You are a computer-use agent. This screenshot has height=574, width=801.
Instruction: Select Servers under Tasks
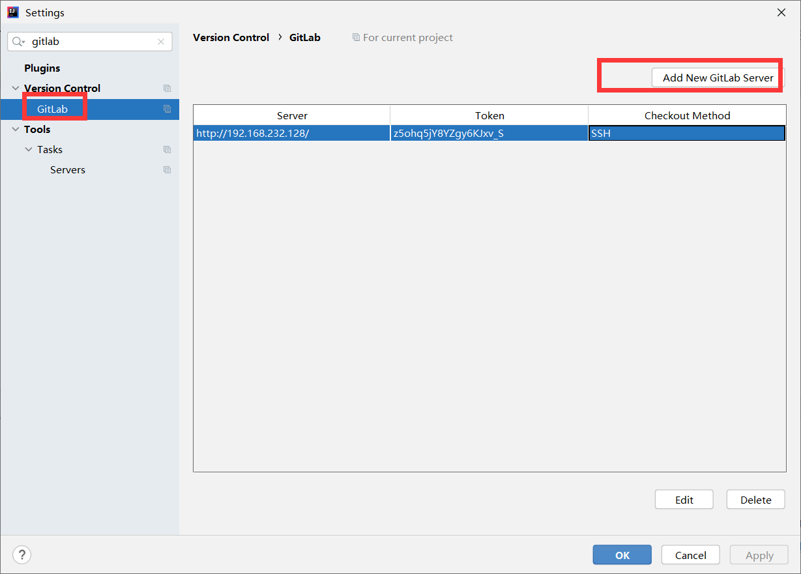67,169
